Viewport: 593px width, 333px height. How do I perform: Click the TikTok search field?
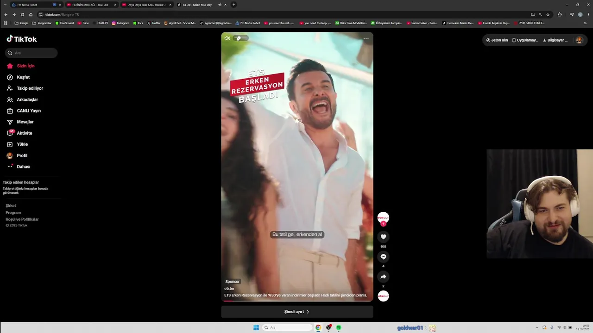click(x=32, y=53)
